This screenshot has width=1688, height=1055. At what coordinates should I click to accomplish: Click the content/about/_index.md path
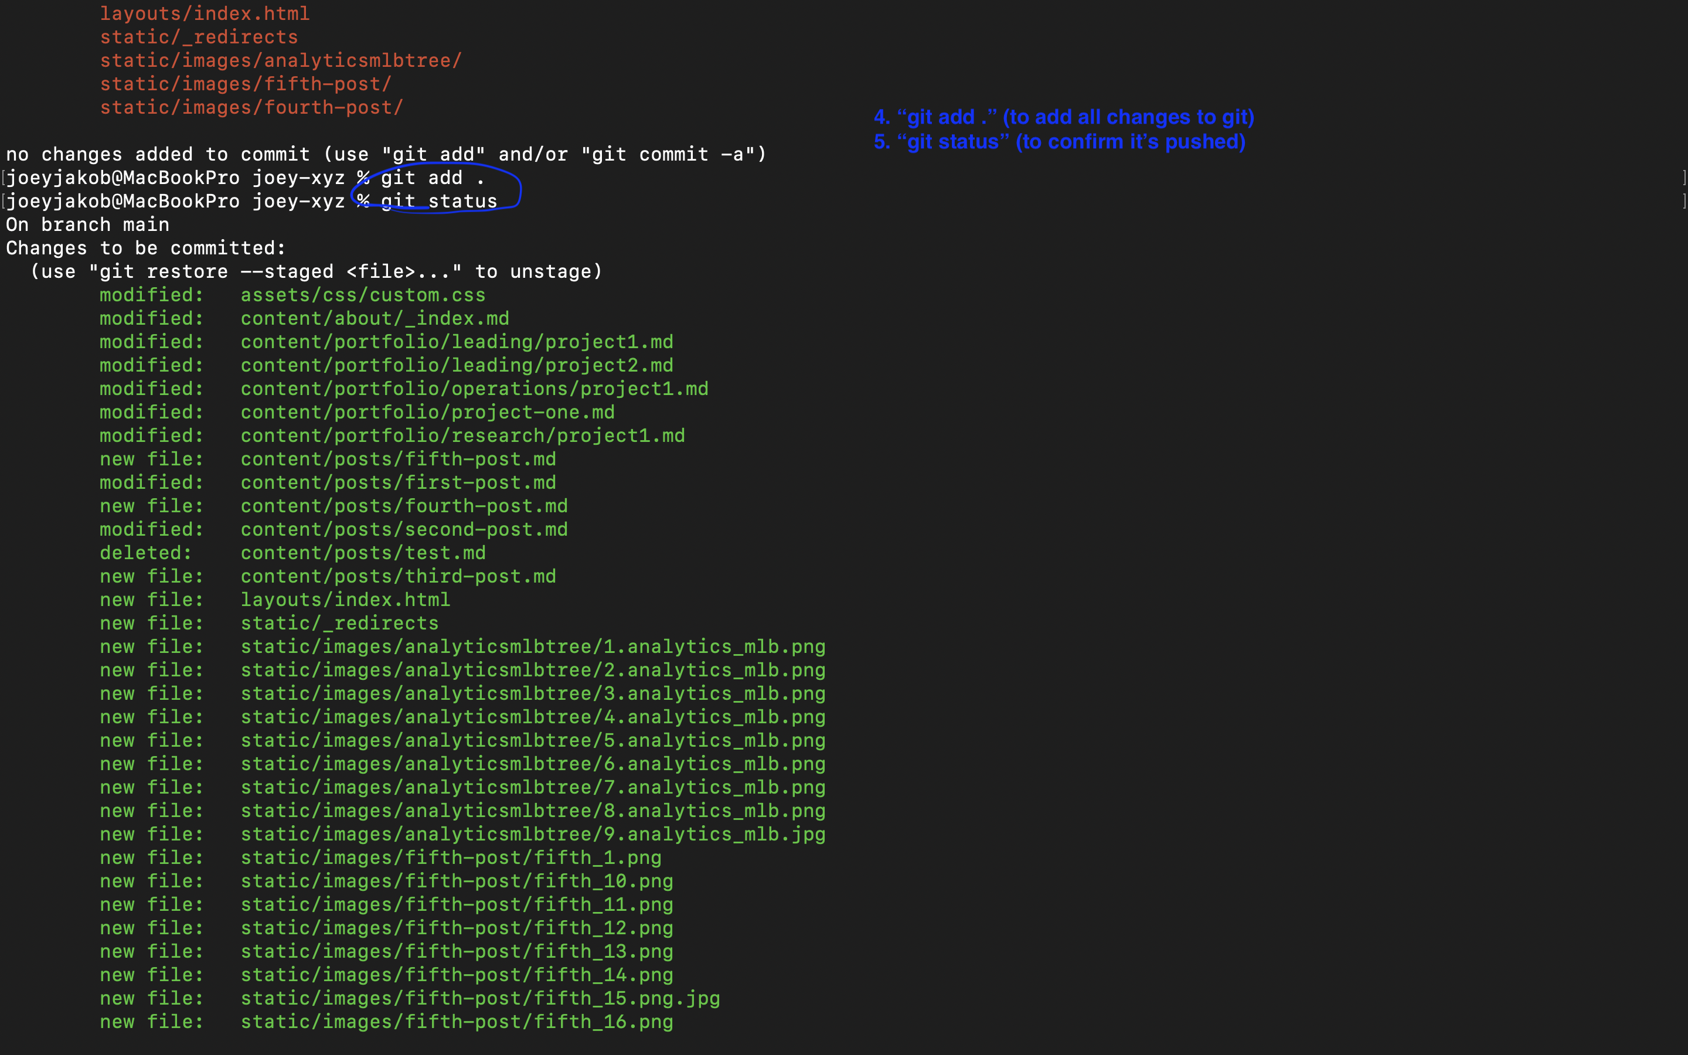(x=375, y=319)
